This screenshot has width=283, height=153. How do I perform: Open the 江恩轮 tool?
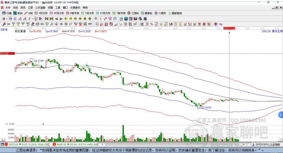tap(133, 13)
